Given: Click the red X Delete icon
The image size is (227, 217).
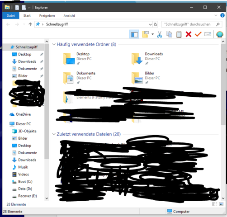Looking at the screenshot, I should [x=189, y=34].
